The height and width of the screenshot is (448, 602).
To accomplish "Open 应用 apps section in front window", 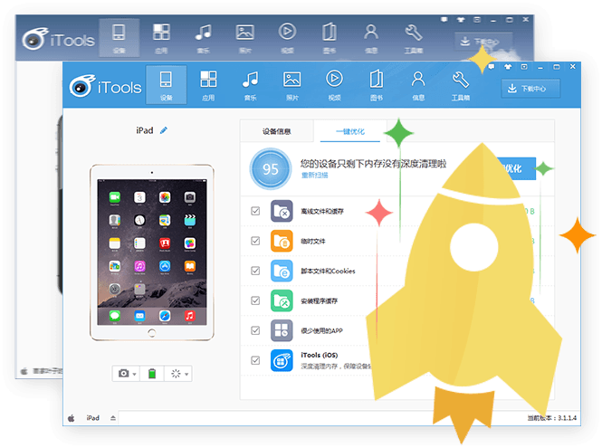I will point(208,85).
